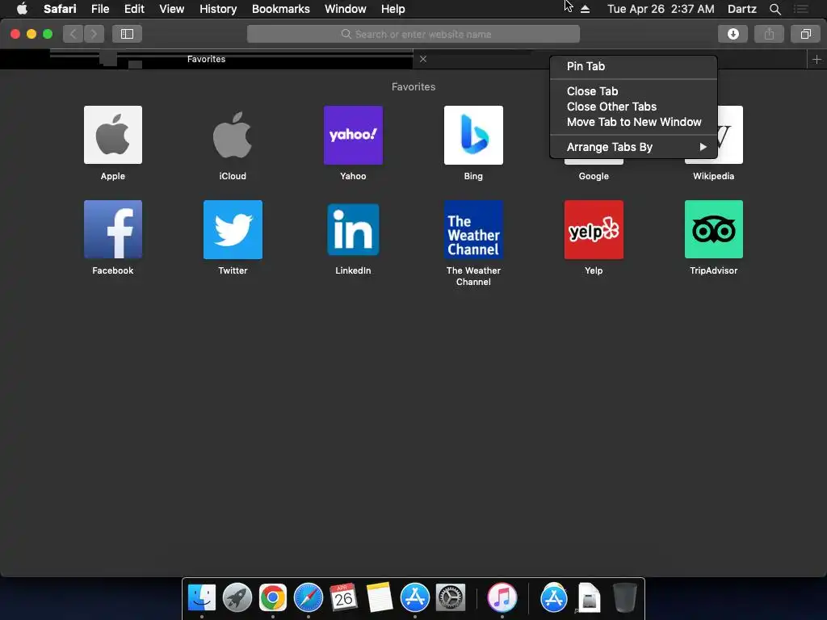The image size is (827, 620).
Task: Open Notes from the Dock
Action: [x=380, y=597]
